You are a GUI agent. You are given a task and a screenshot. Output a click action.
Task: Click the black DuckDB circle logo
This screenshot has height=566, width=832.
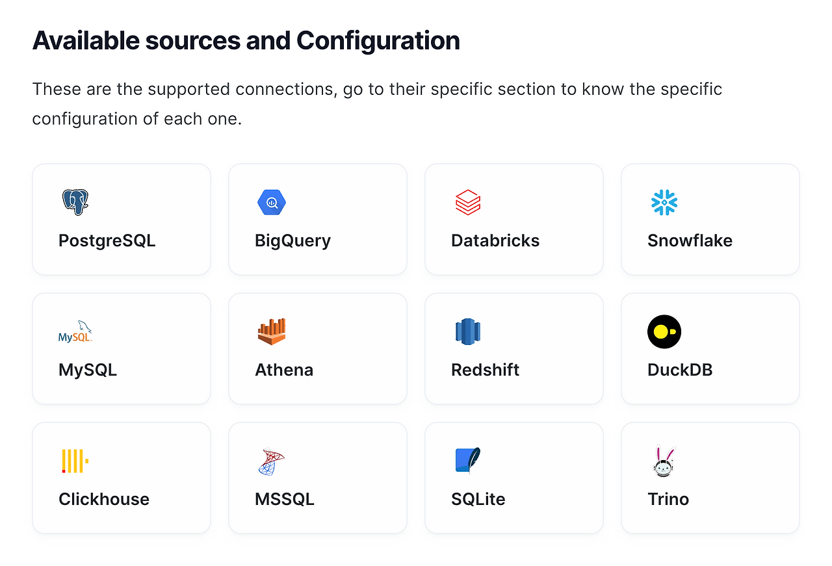[664, 331]
